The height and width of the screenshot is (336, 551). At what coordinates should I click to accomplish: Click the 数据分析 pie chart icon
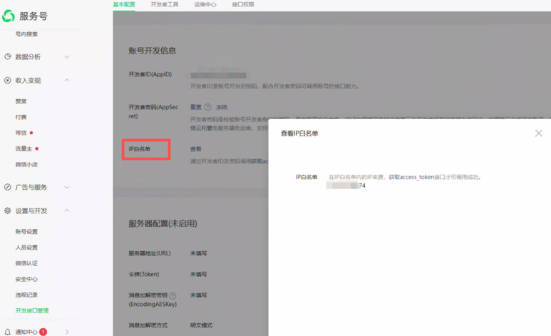point(7,56)
